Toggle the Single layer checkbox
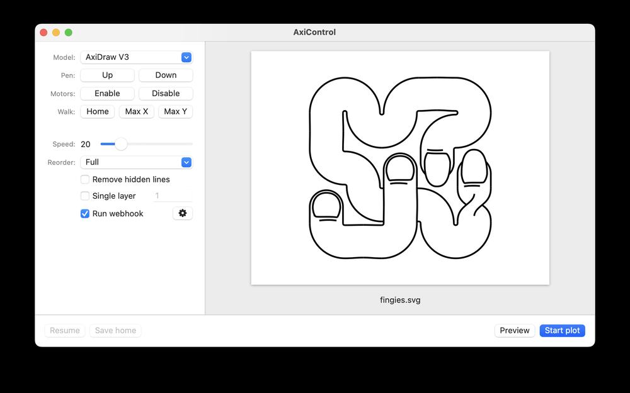The width and height of the screenshot is (630, 393). tap(85, 196)
